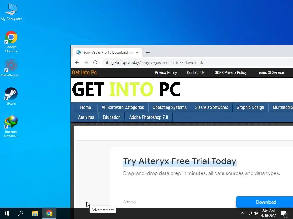The image size is (293, 219).
Task: Click the blue Download ad button
Action: pyautogui.click(x=265, y=202)
